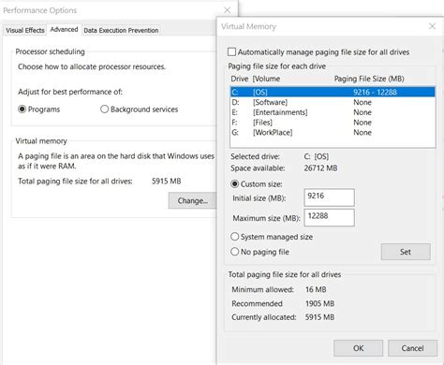Viewport: 444px width, 365px height.
Task: Click the Minimum allowed 16 MB value
Action: point(316,289)
